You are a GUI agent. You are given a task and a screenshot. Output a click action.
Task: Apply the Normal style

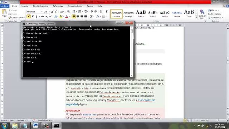coord(116,14)
